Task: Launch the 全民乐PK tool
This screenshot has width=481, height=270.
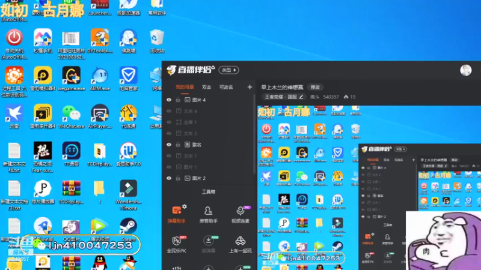Action: [176, 244]
